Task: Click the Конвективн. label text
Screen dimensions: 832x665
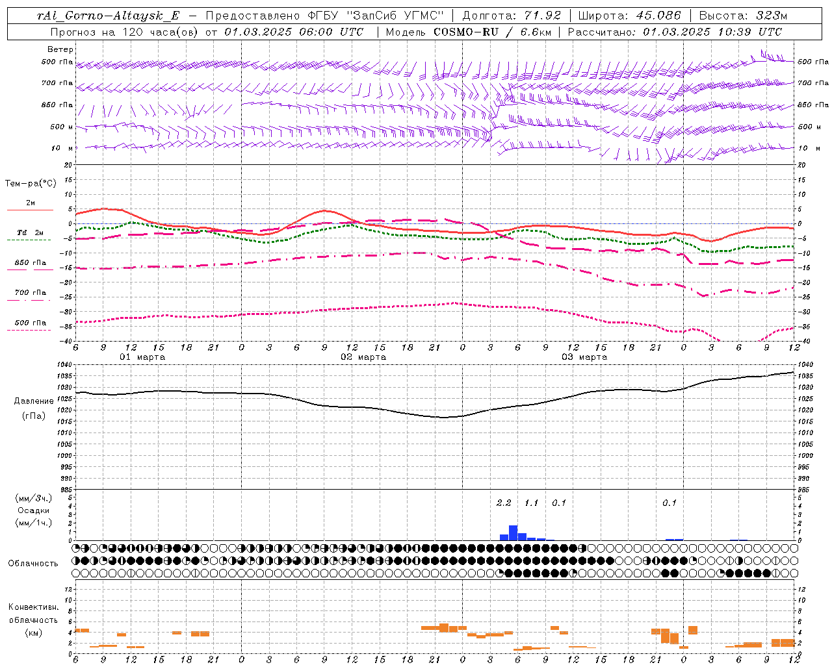Action: click(x=33, y=607)
